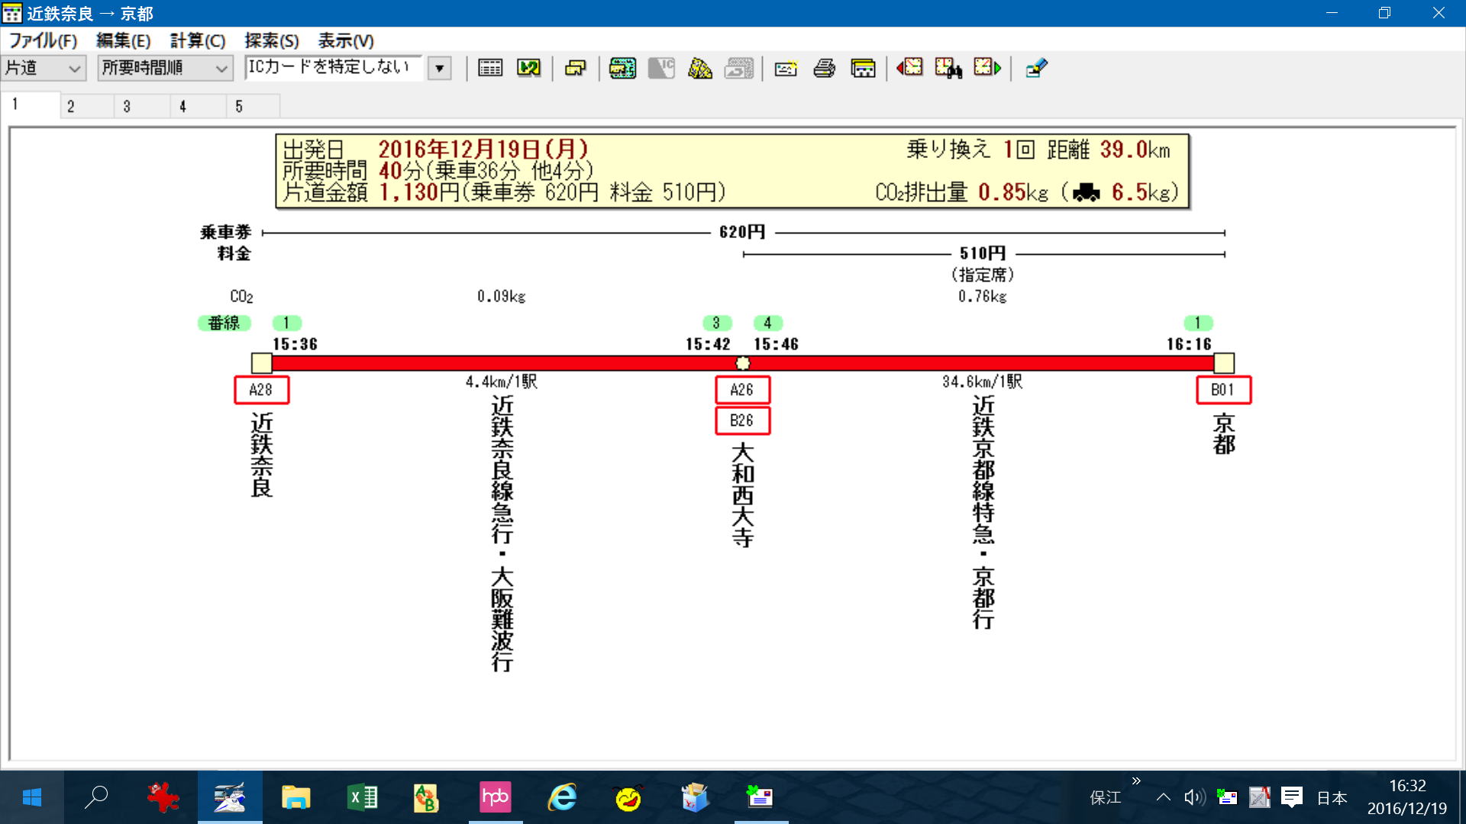
Task: Click the 番線 platform label
Action: 224,323
